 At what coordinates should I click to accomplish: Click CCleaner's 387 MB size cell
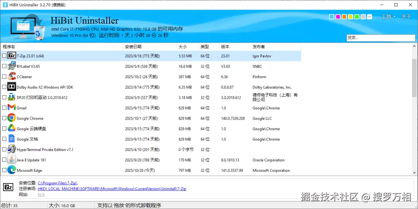pyautogui.click(x=185, y=77)
